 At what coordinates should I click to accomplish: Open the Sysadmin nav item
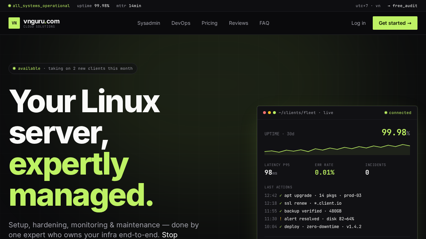pos(149,23)
